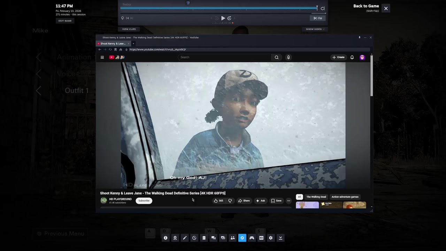Screen dimensions: 446x251
Task: Search with voice microphone icon
Action: (288, 57)
